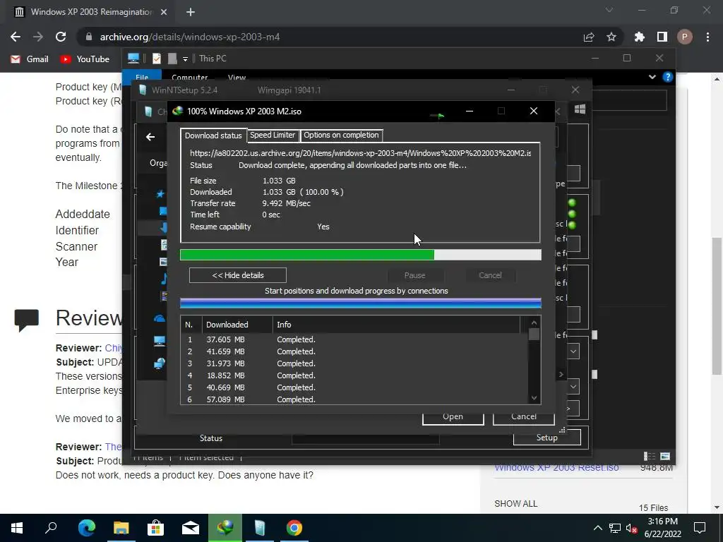Click the IDM icon in download dialog title
The image size is (723, 542).
click(177, 111)
